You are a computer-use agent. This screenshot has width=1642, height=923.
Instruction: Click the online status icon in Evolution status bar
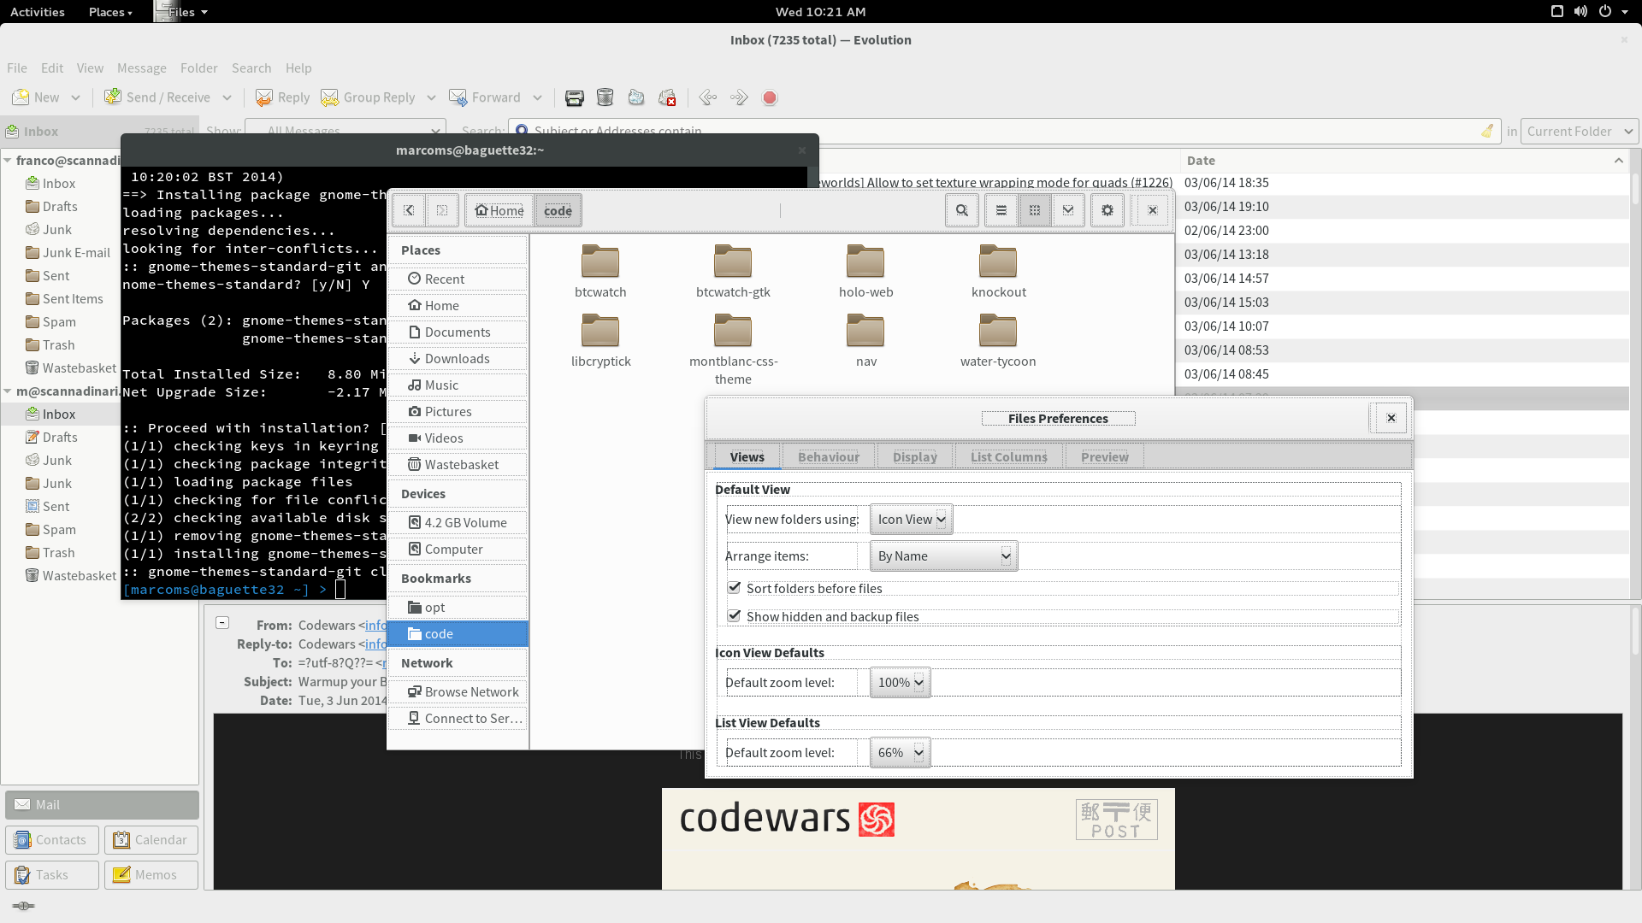pos(24,906)
